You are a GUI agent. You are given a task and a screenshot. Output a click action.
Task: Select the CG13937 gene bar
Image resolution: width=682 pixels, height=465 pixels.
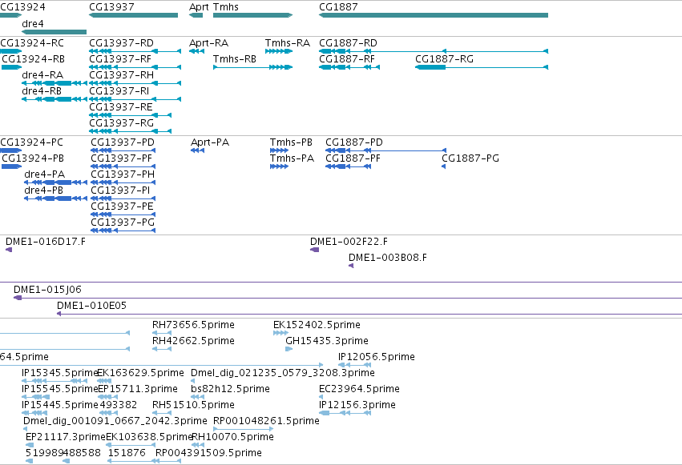click(134, 15)
